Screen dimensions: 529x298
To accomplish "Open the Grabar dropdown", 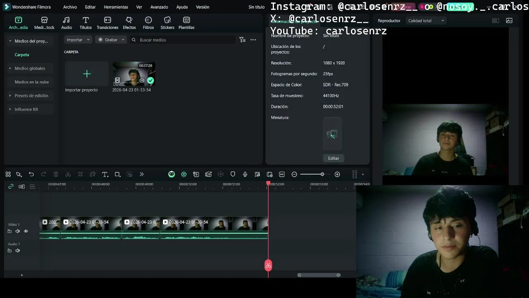I will pyautogui.click(x=111, y=40).
